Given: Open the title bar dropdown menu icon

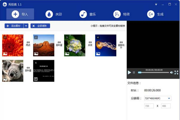Looking at the screenshot, I should [x=156, y=4].
